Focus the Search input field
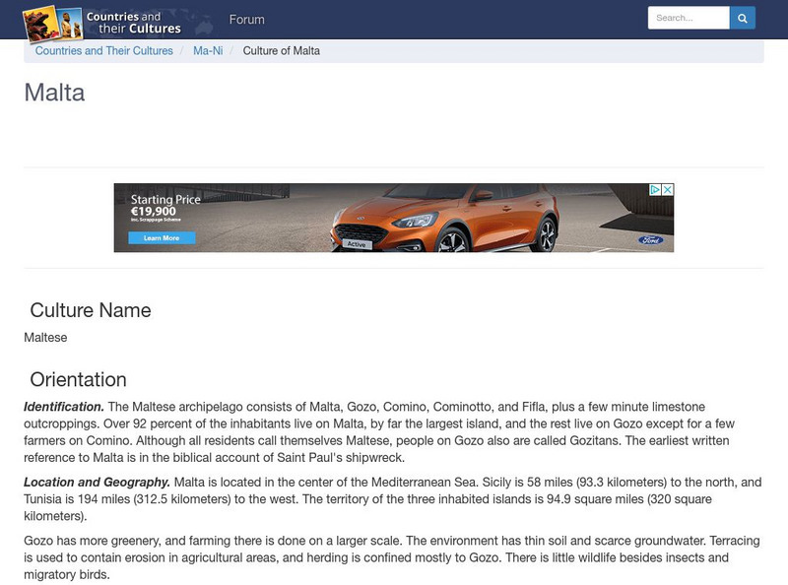The width and height of the screenshot is (788, 585). tap(689, 18)
